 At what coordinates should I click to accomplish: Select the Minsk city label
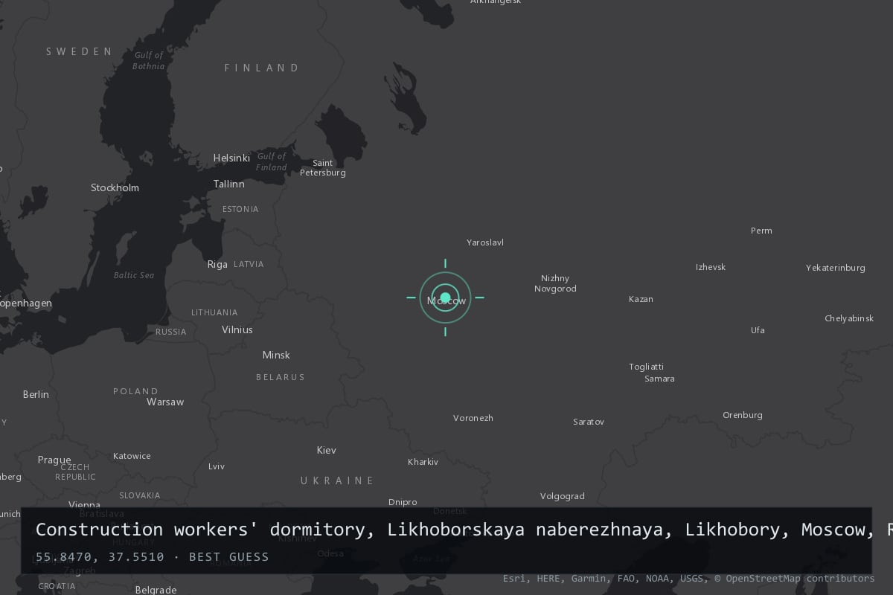click(276, 355)
